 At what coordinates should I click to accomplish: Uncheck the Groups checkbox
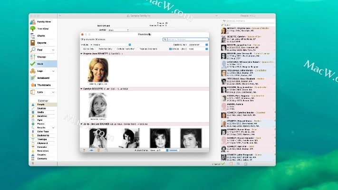171,48
